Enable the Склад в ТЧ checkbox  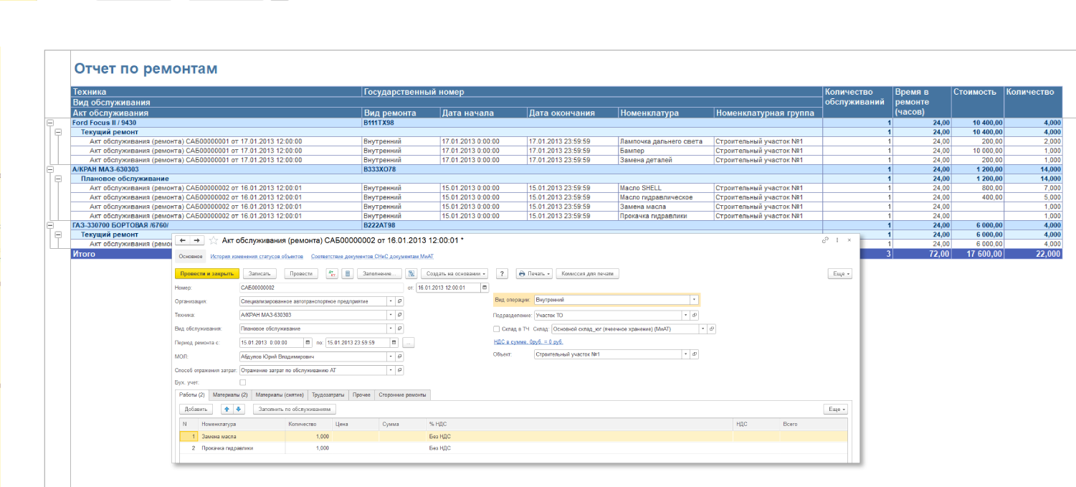496,329
